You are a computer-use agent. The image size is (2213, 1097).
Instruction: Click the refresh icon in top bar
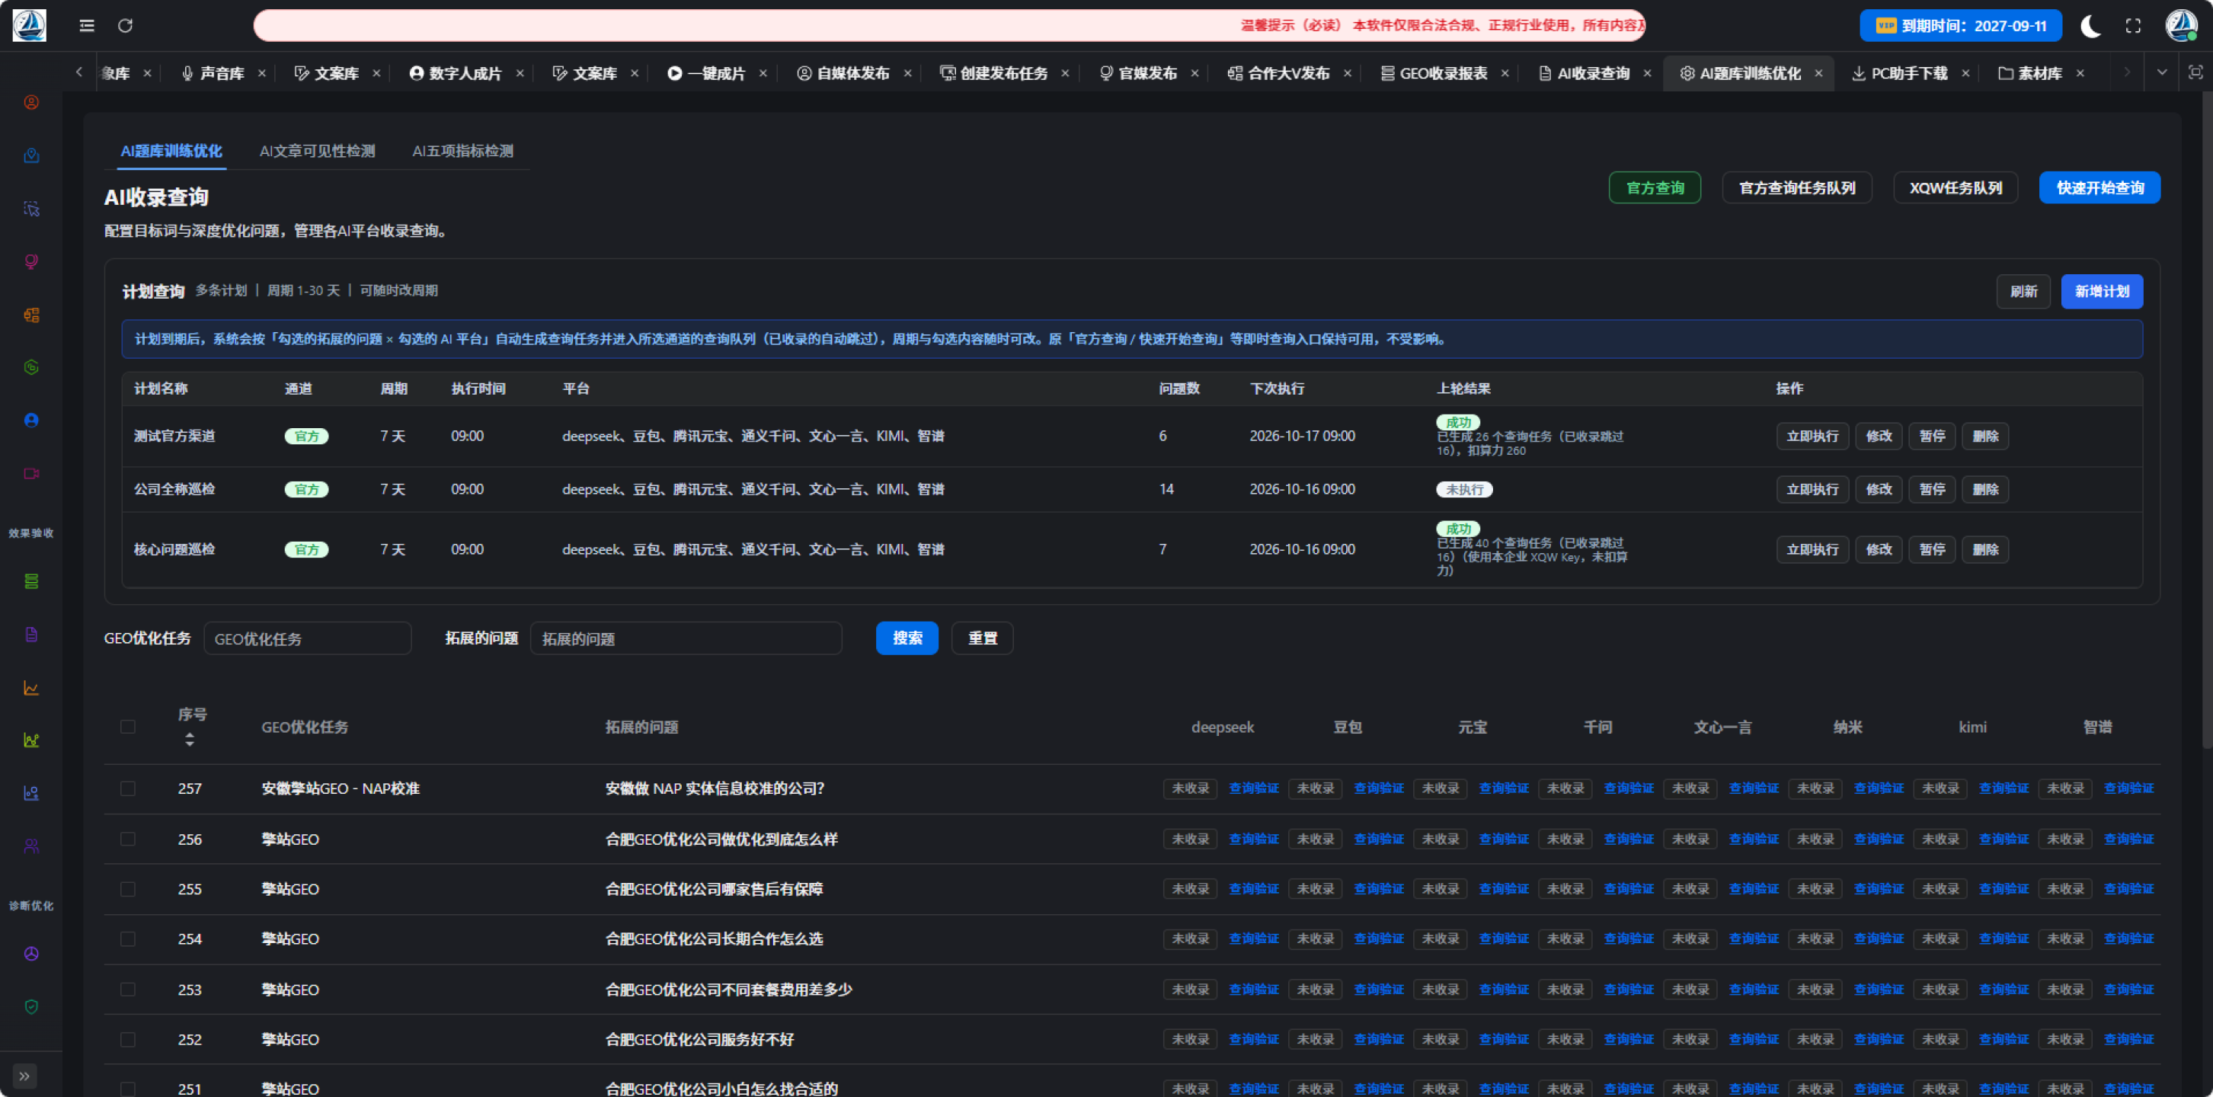pos(126,26)
